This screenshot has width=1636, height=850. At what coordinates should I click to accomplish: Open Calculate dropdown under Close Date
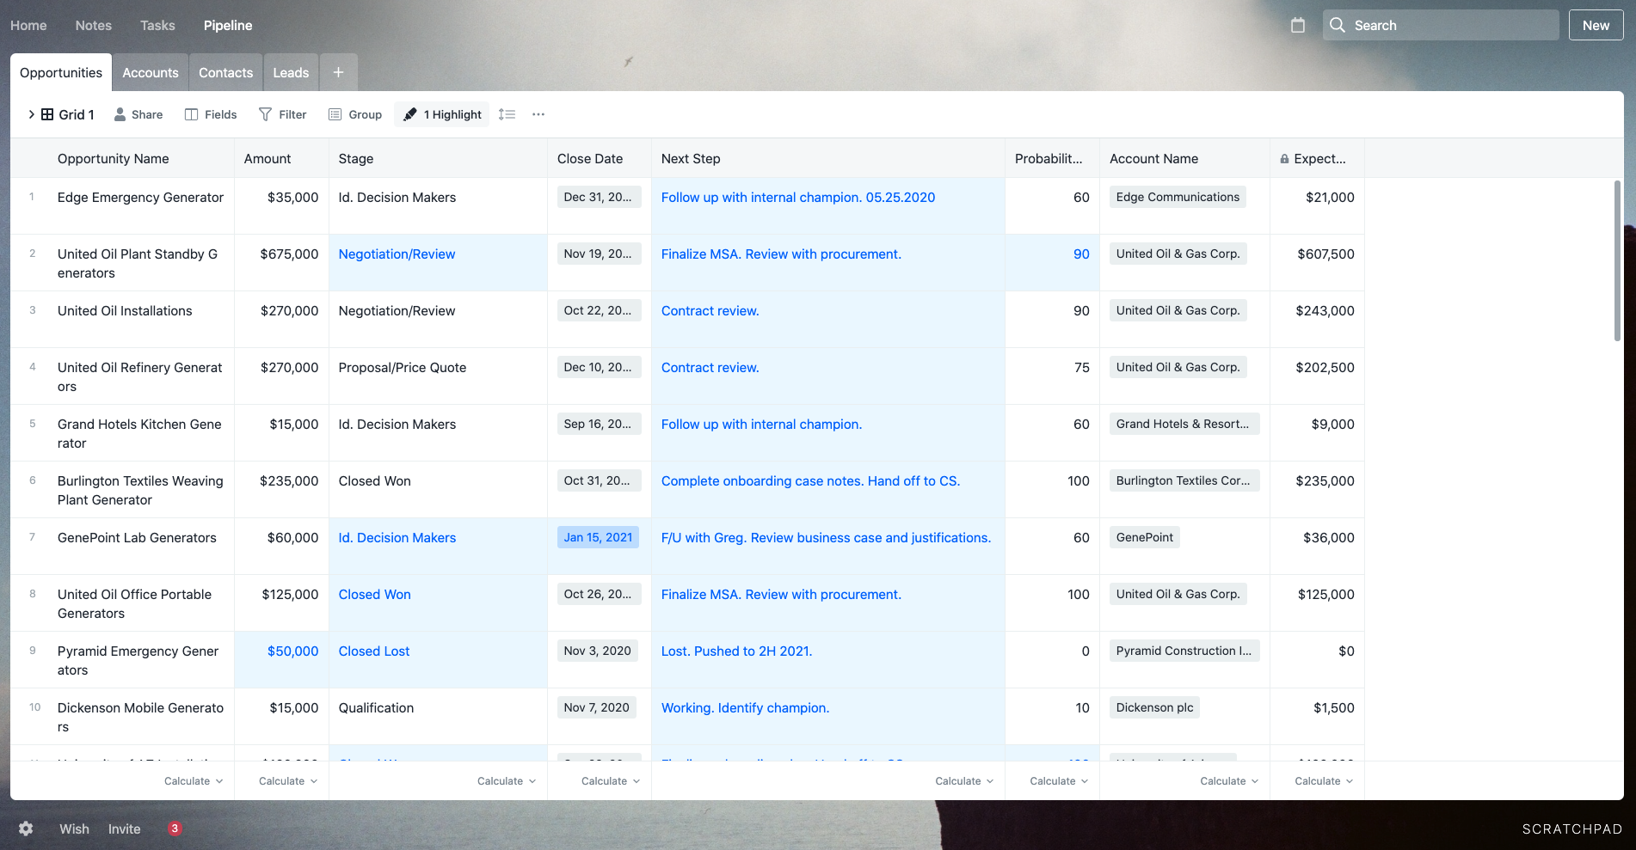click(611, 781)
